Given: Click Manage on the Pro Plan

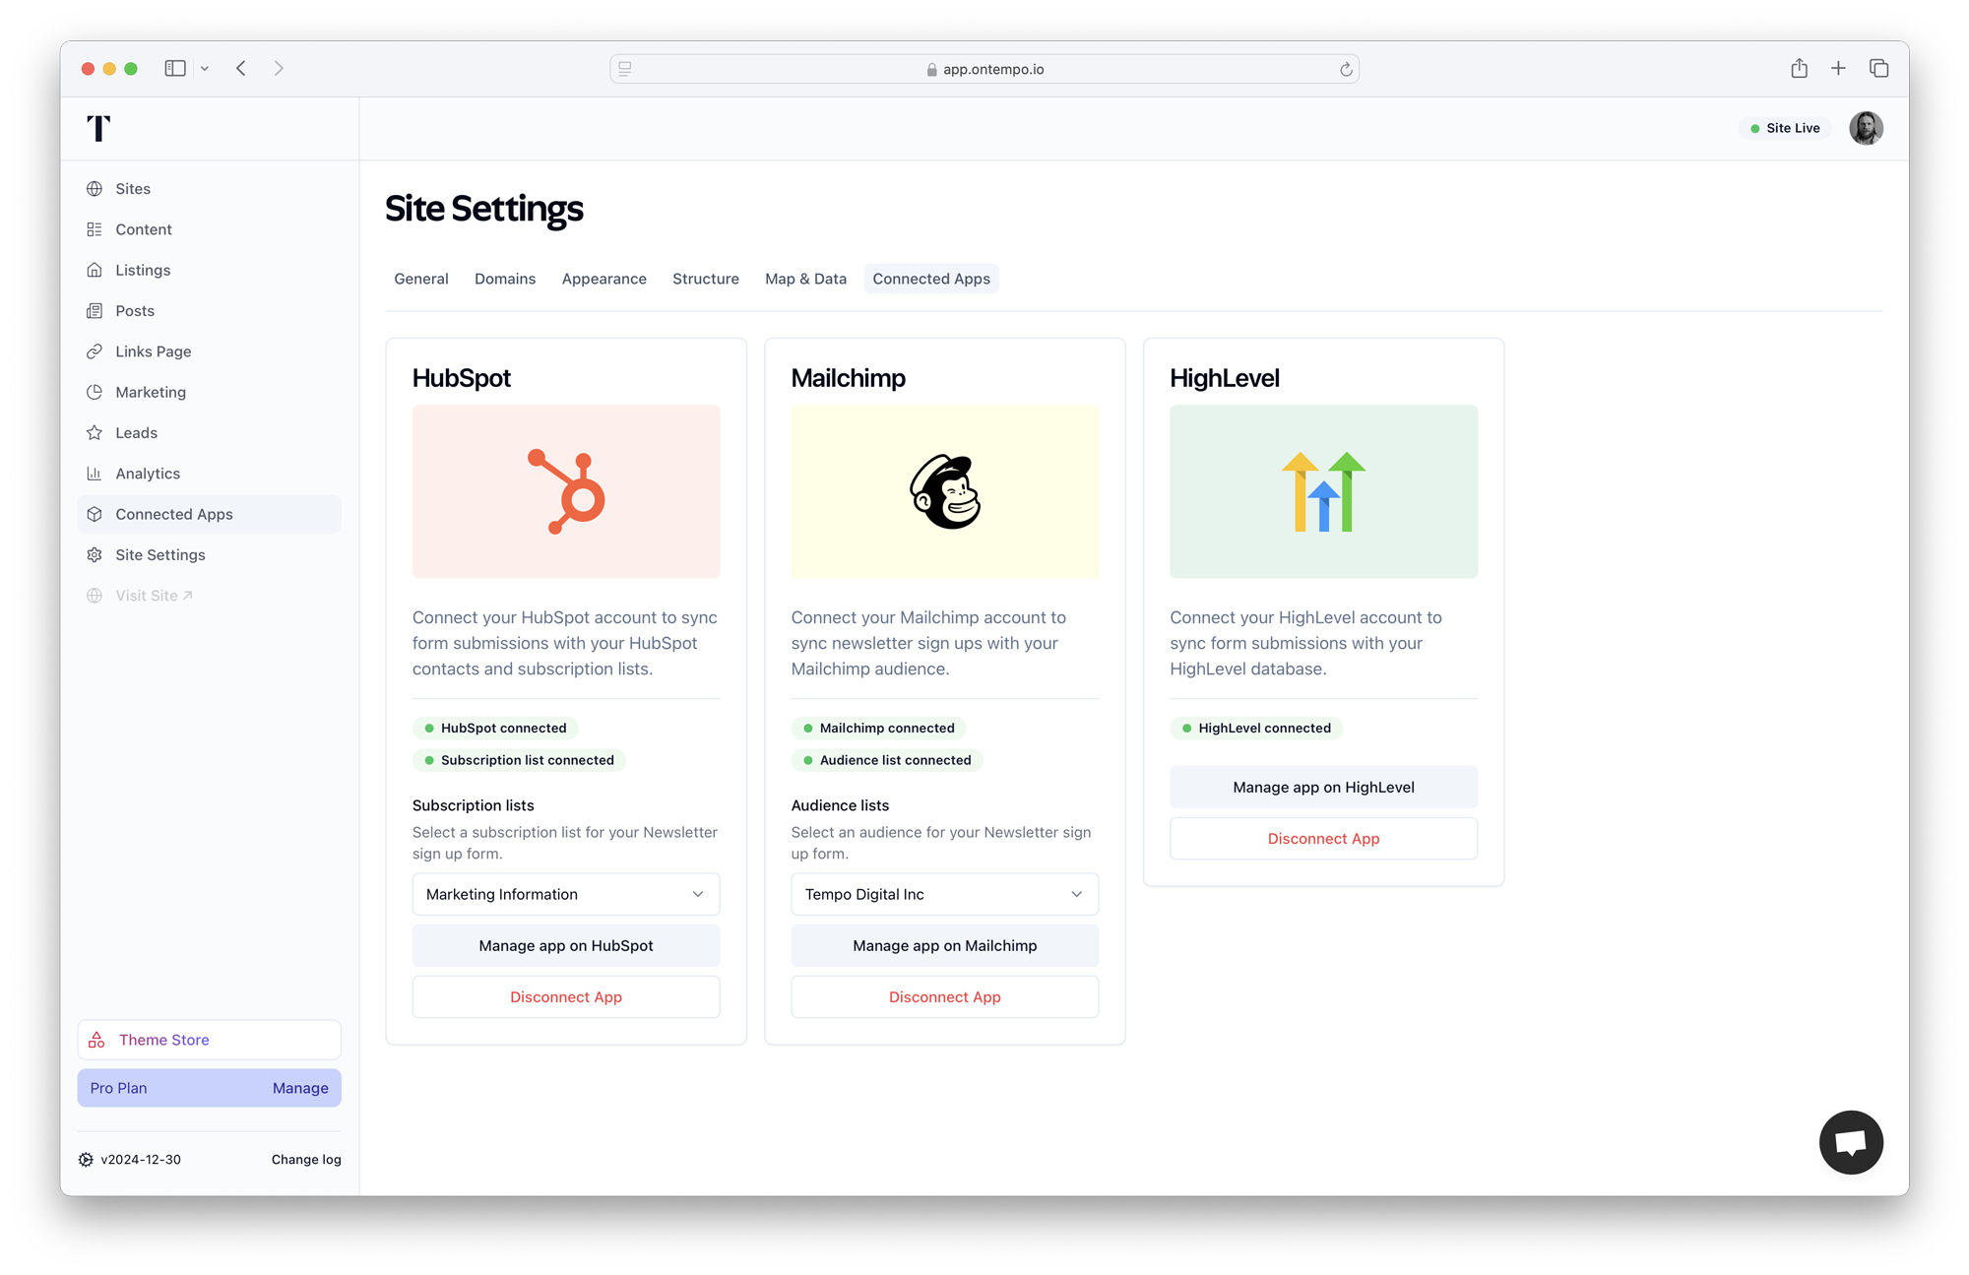Looking at the screenshot, I should point(300,1088).
